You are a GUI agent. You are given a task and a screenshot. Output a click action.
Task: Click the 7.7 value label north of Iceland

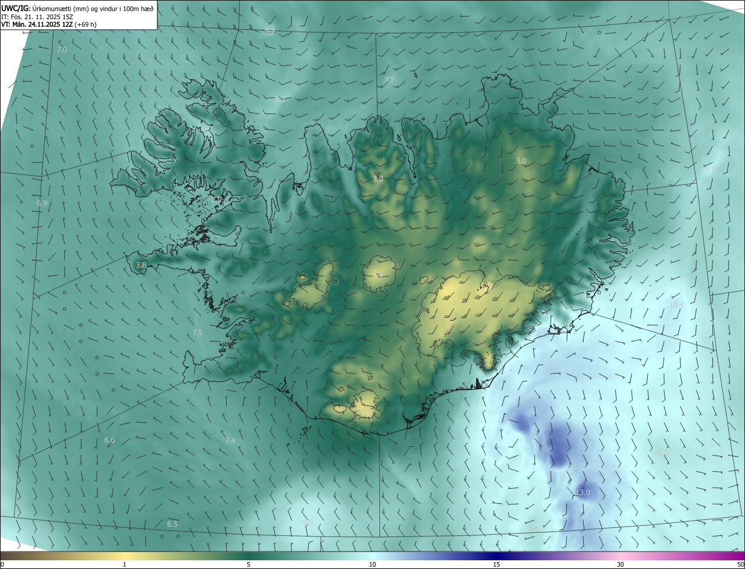[x=389, y=80]
